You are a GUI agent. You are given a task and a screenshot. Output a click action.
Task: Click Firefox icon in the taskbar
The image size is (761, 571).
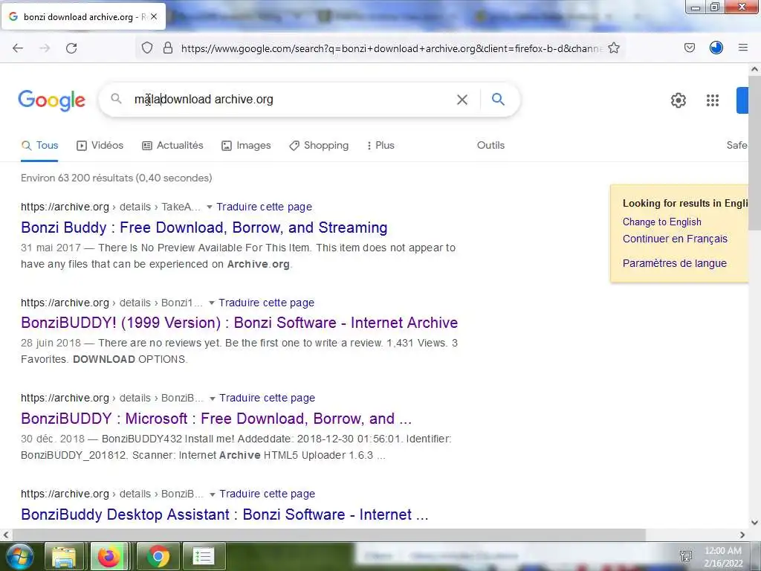109,556
